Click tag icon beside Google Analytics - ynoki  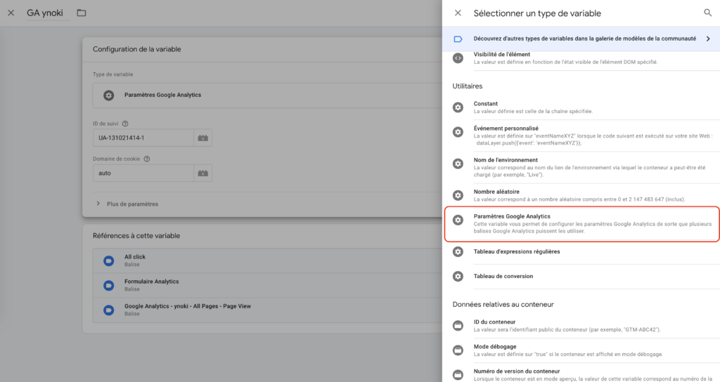[x=108, y=310]
